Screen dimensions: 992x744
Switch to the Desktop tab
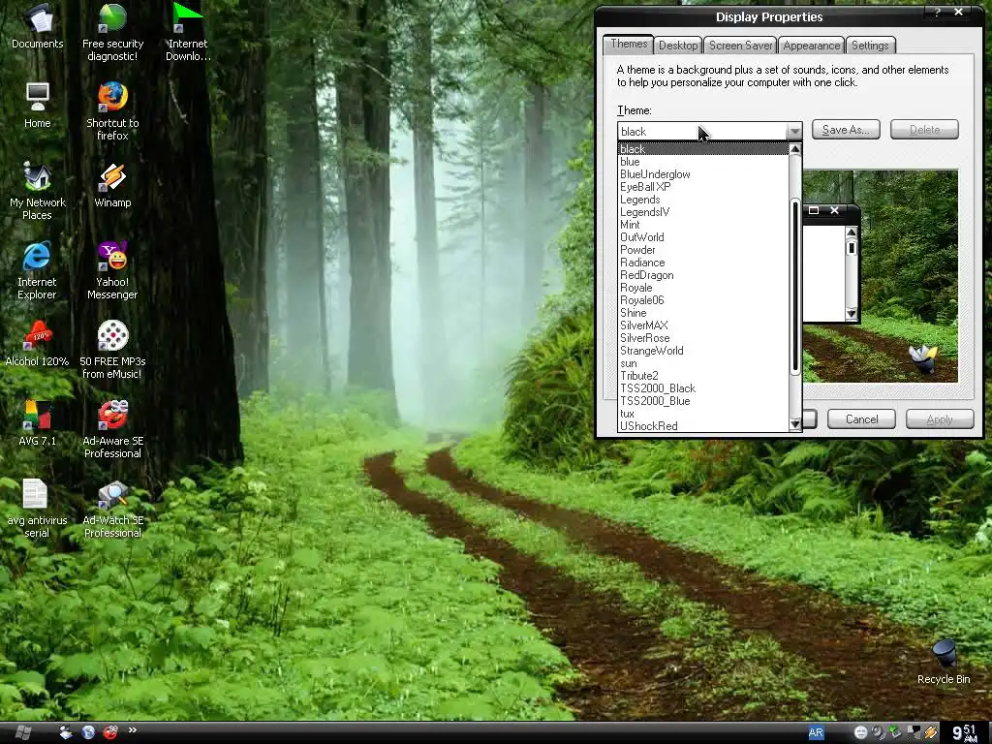tap(677, 45)
